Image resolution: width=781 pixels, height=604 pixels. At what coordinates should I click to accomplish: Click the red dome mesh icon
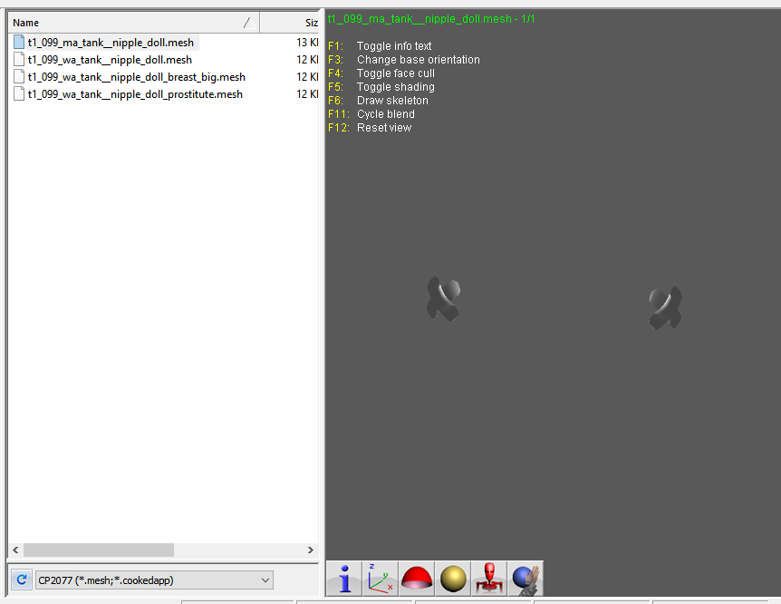click(417, 579)
